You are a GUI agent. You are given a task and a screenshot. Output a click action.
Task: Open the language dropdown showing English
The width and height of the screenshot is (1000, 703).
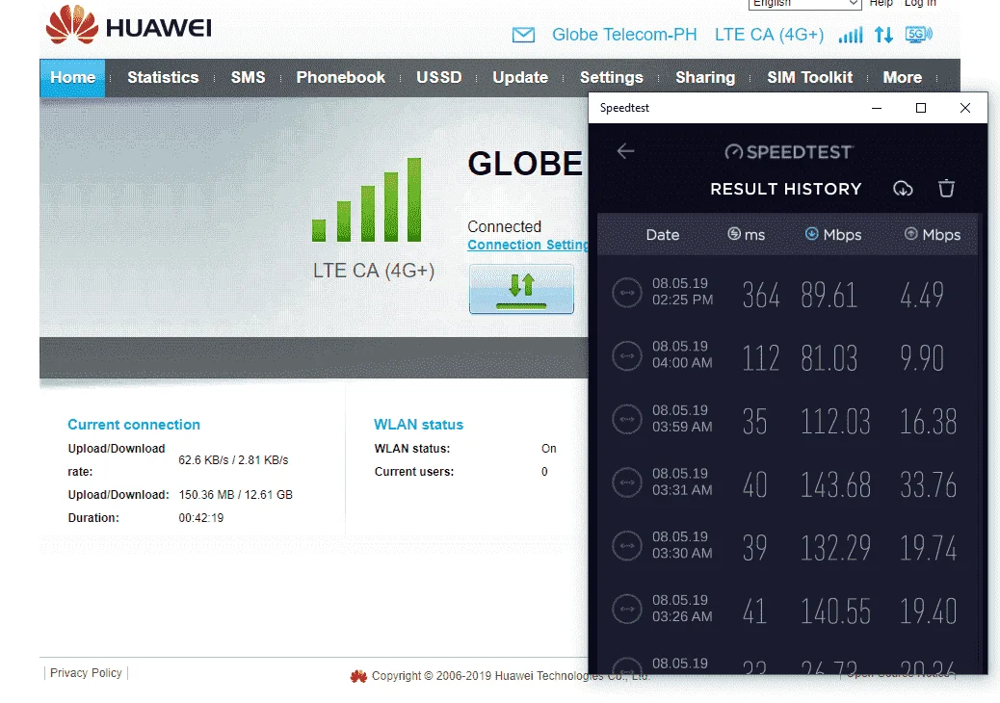point(804,4)
